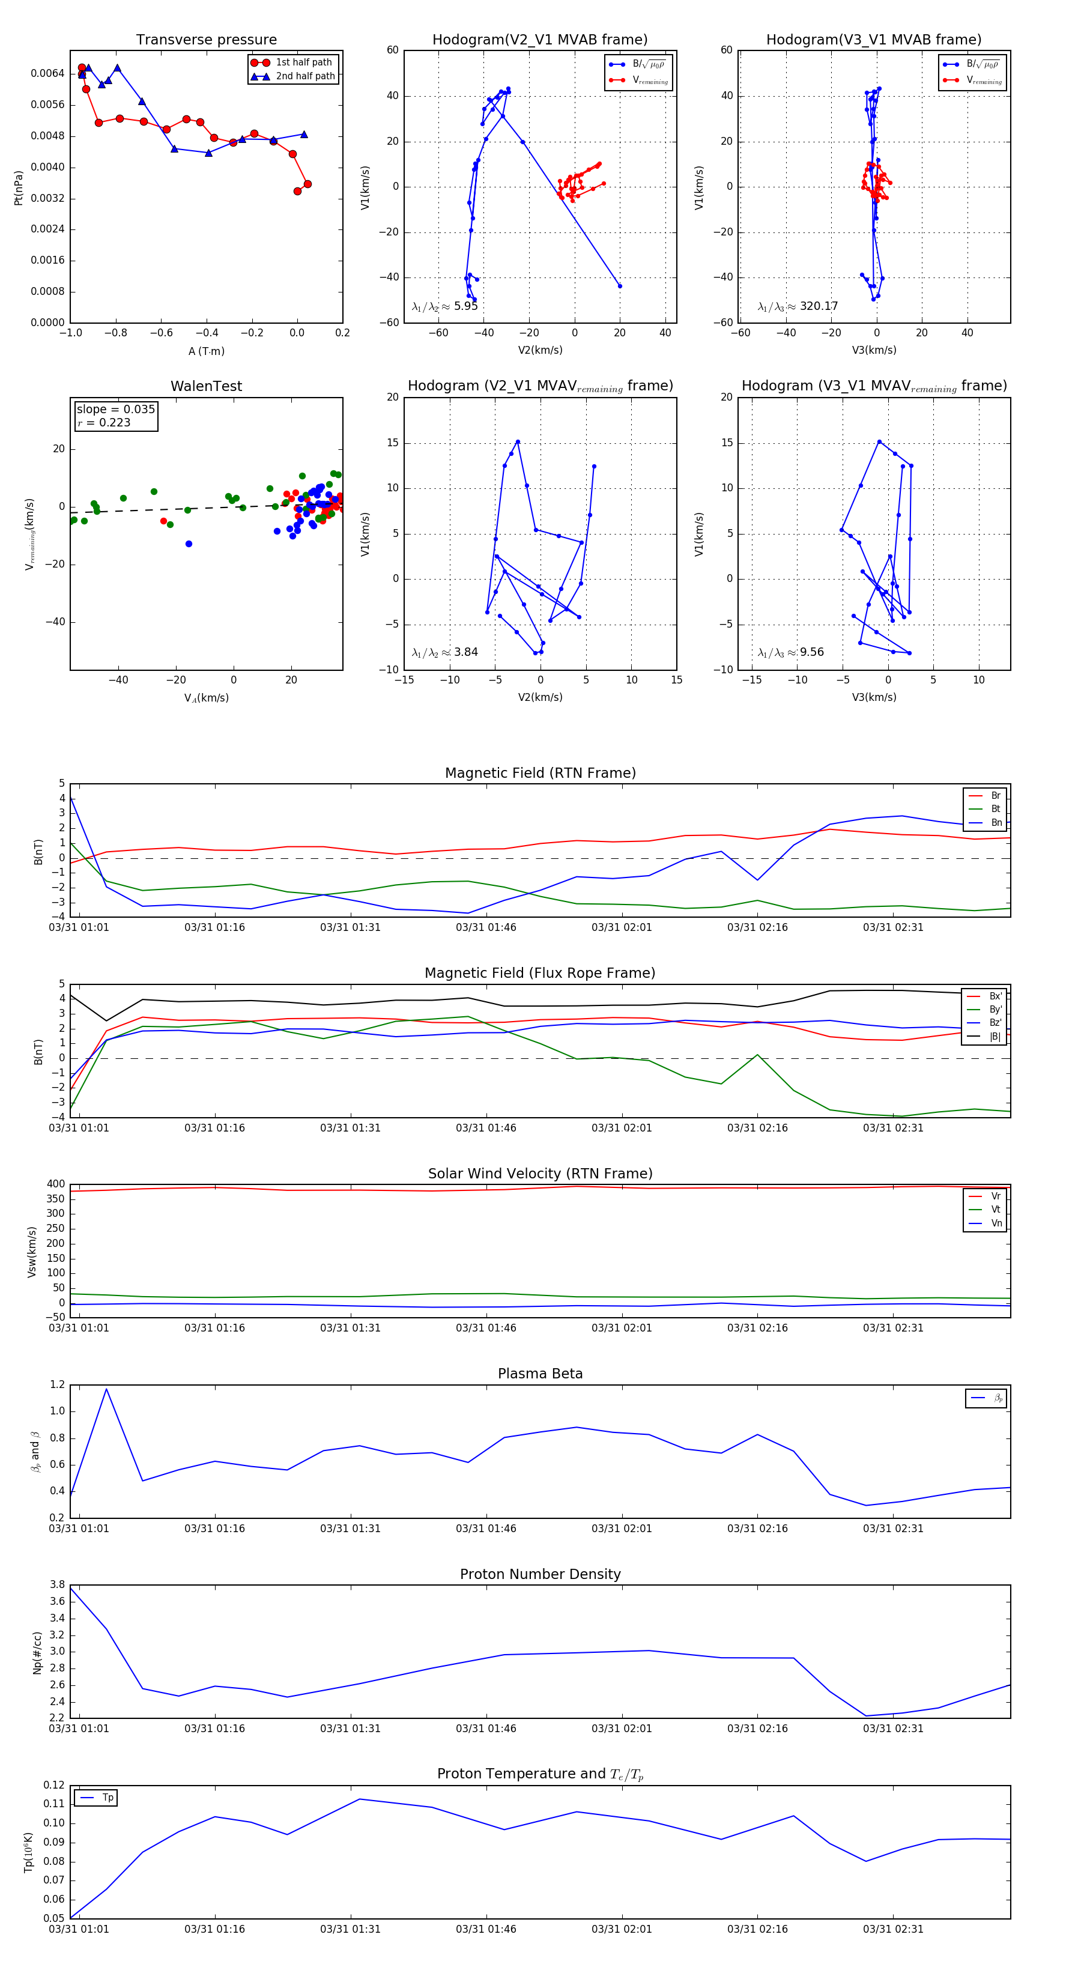
Task: Select the 'Vr' legend entry
Action: click(x=985, y=1196)
